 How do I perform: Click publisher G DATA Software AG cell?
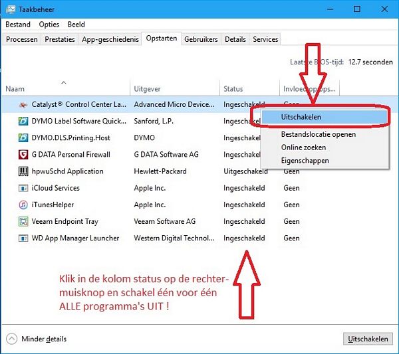click(166, 155)
